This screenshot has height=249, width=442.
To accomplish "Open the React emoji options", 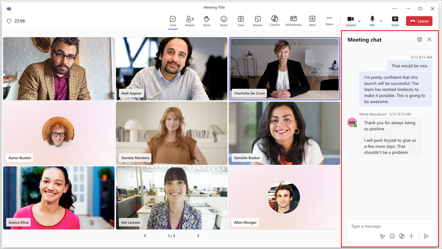I will pyautogui.click(x=223, y=21).
